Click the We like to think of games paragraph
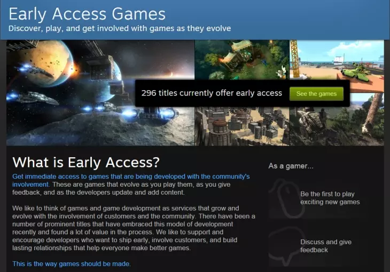 (x=134, y=228)
